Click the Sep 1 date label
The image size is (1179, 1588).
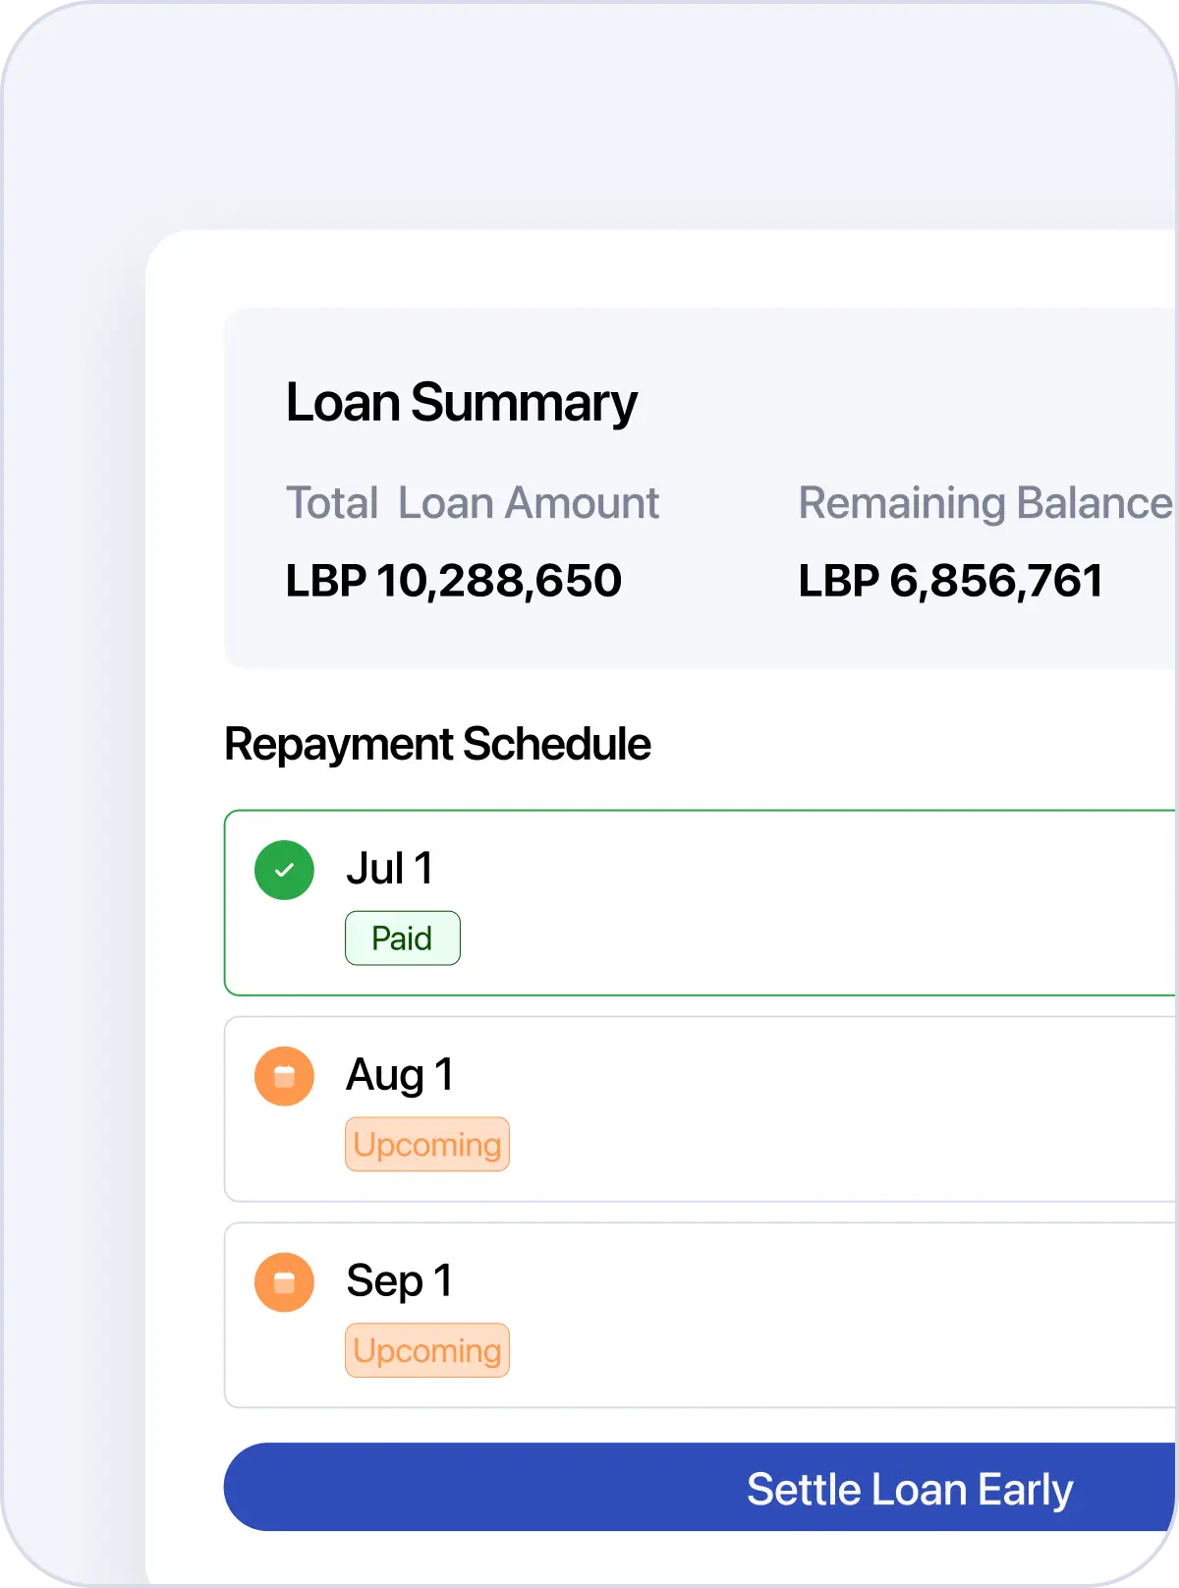click(x=399, y=1281)
